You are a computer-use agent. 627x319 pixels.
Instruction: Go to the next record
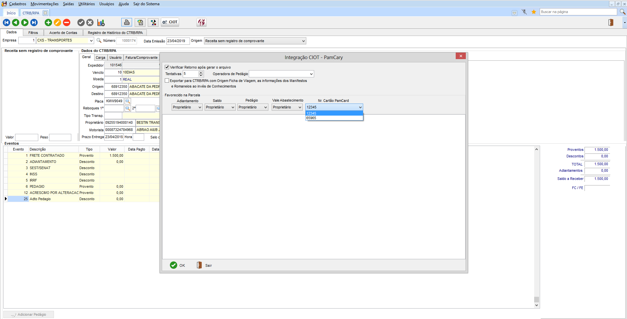(25, 23)
